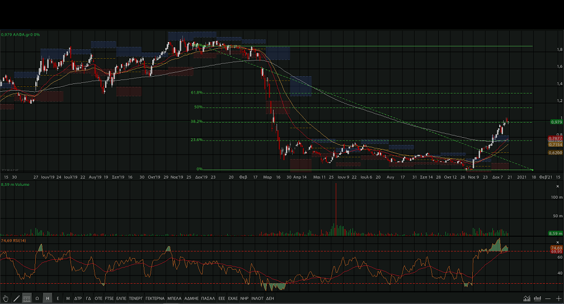Open the data table view icon

click(x=27, y=298)
